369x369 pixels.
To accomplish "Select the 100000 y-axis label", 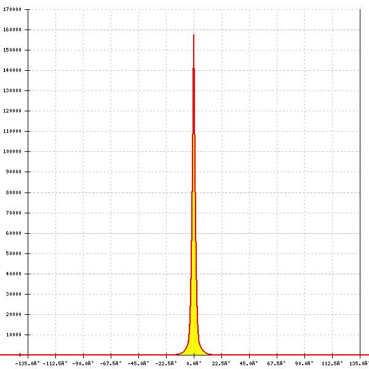I will [x=12, y=151].
